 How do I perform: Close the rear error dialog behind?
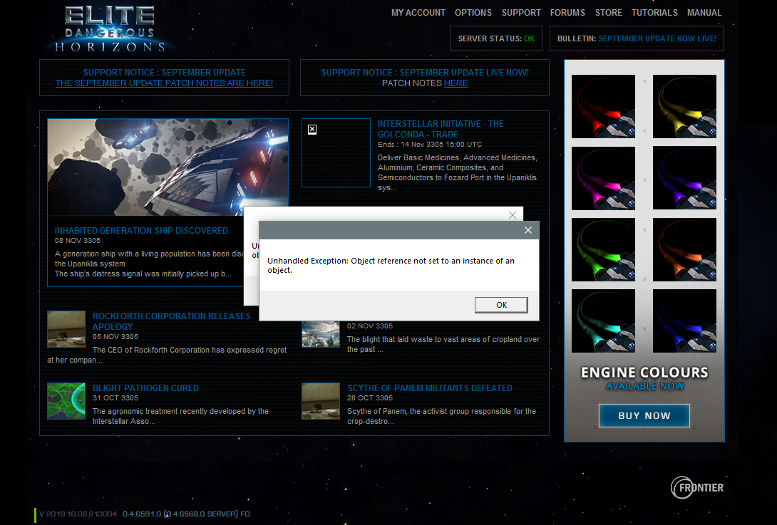coord(513,215)
